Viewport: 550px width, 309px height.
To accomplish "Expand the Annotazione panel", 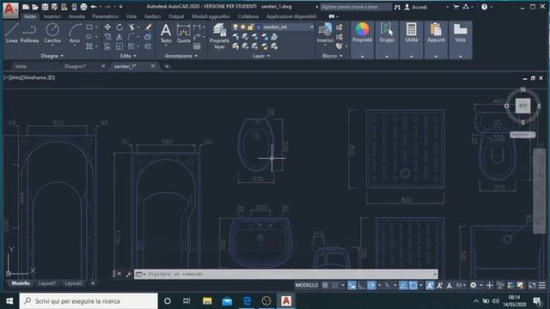I will (181, 56).
